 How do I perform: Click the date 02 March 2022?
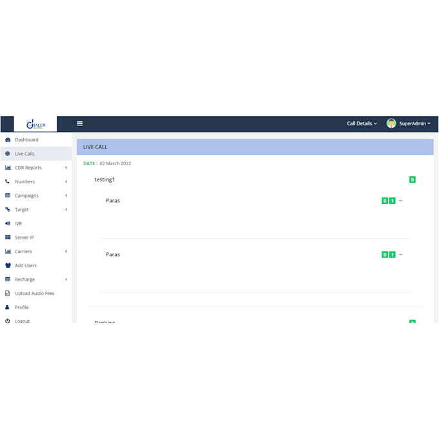(x=116, y=163)
